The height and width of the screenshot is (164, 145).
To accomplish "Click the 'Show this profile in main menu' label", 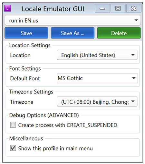I will point(55,148).
